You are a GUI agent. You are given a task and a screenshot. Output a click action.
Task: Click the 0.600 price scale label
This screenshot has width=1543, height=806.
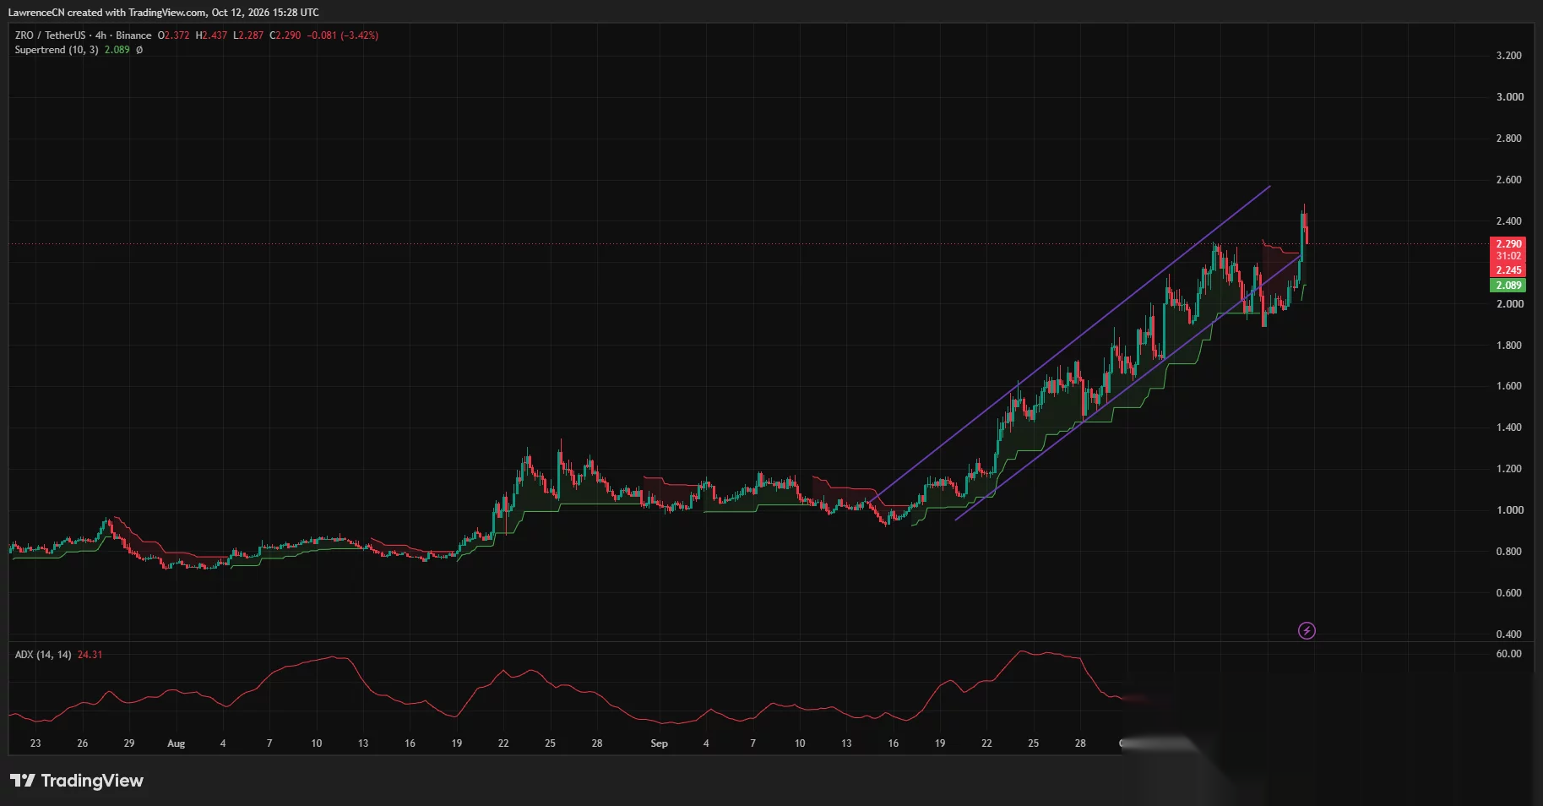(x=1509, y=593)
